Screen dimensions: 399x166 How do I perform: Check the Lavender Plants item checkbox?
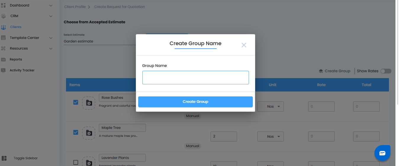point(76,162)
